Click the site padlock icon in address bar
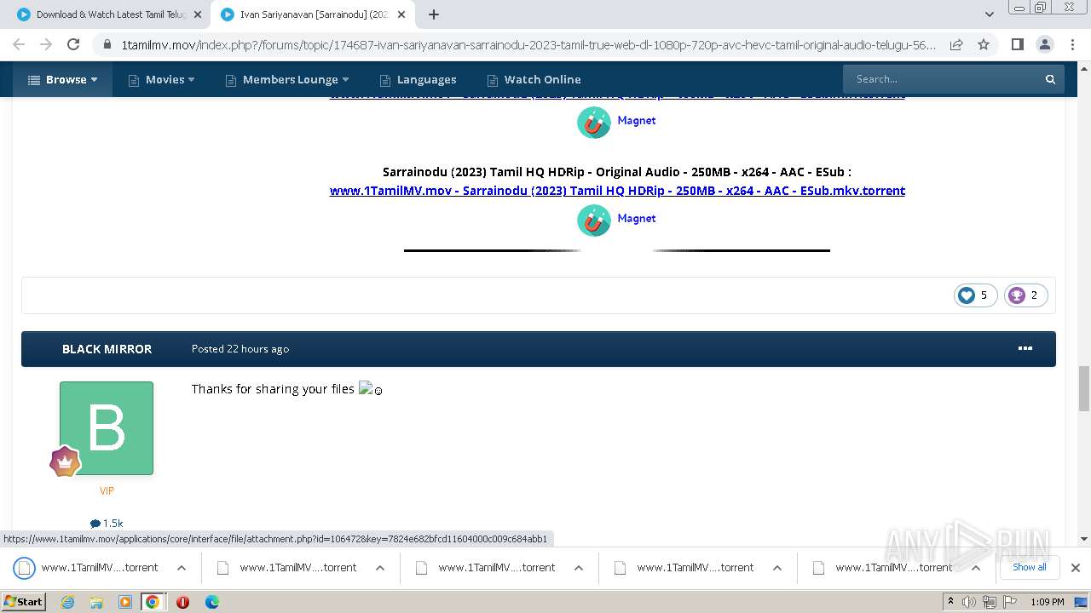The height and width of the screenshot is (613, 1091). click(107, 44)
